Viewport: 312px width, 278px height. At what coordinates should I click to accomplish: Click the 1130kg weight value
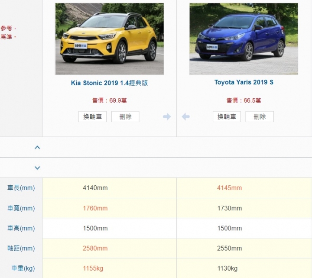point(227,268)
